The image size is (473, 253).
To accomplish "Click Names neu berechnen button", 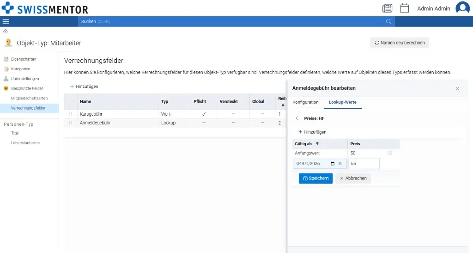I will (400, 43).
